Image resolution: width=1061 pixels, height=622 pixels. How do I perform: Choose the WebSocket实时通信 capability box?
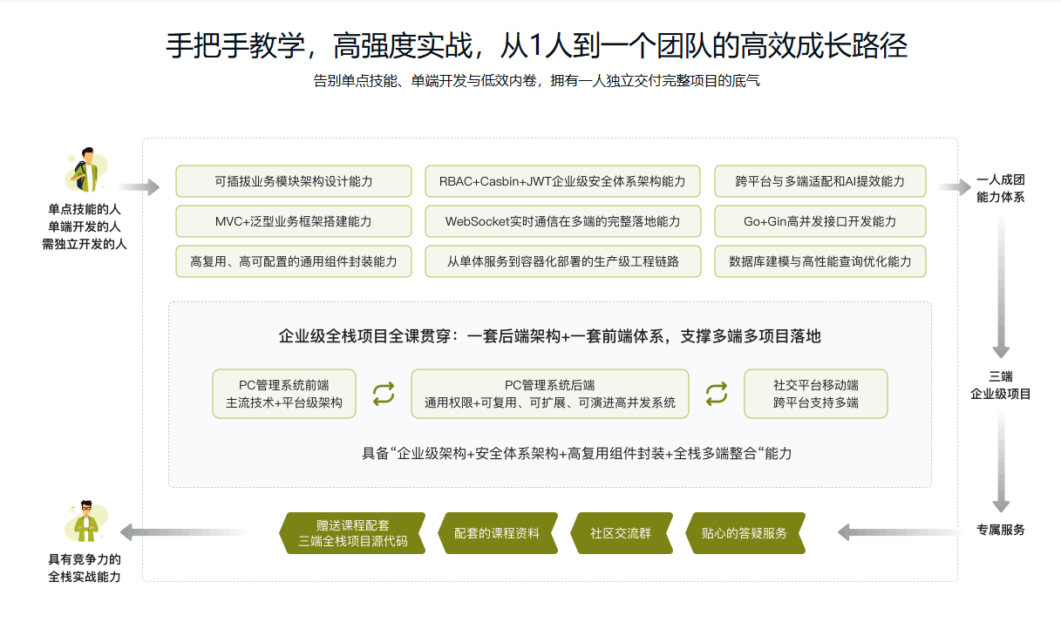tap(562, 221)
